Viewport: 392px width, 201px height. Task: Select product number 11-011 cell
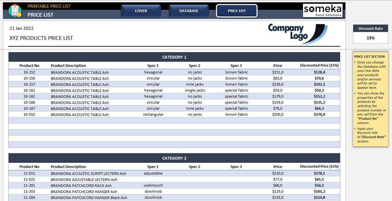pyautogui.click(x=30, y=173)
